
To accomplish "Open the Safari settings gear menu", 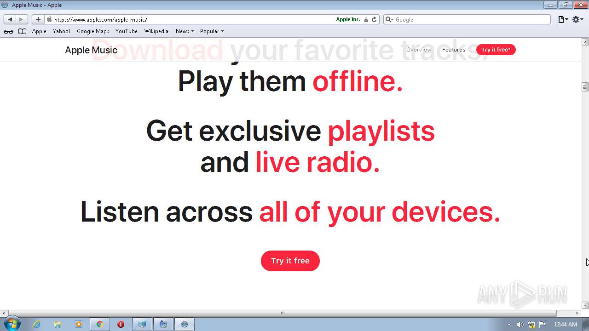I will coord(578,19).
